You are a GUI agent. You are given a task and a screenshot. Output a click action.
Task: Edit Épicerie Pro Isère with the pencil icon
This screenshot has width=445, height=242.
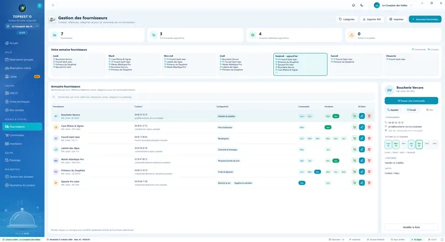pos(362,183)
